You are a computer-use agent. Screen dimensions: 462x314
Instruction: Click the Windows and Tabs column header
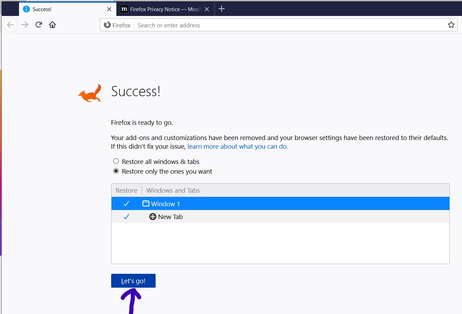coord(173,190)
